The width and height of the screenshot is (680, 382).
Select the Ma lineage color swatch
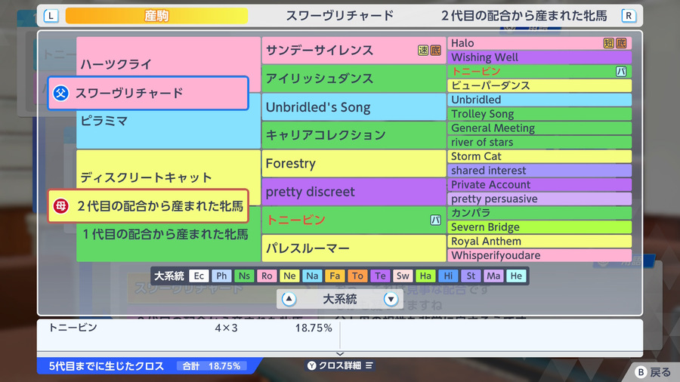click(x=493, y=276)
